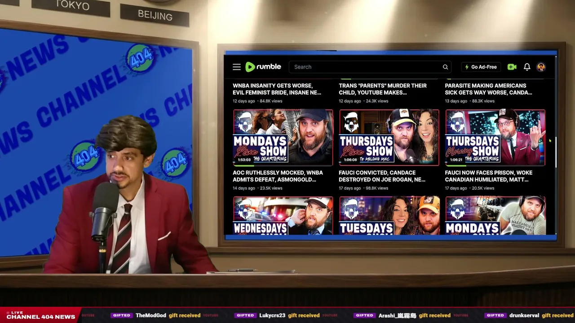Open video titled 'TRANS "PARENTS" MURDER THEIR CHILD'
This screenshot has height=323, width=575.
coord(383,89)
